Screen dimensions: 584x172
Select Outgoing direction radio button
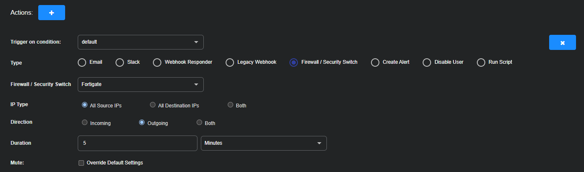pos(142,122)
